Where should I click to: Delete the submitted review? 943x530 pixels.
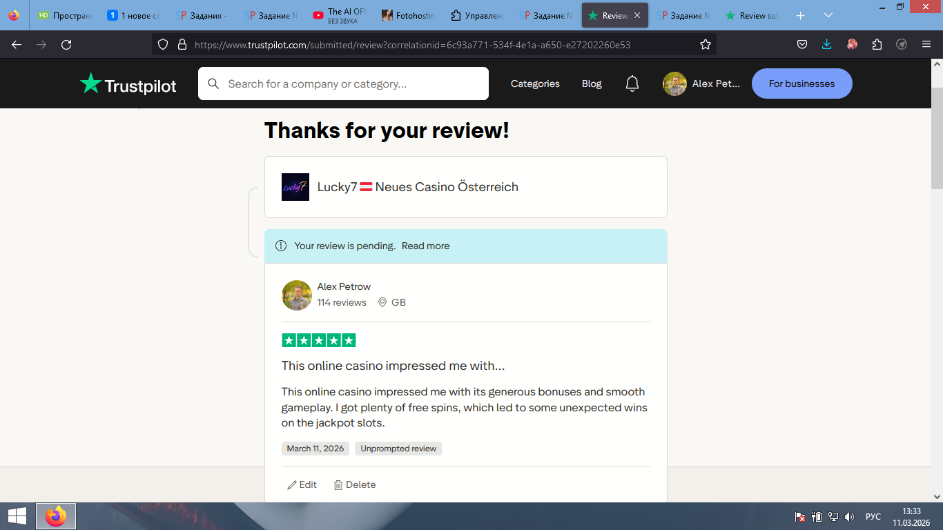click(355, 484)
